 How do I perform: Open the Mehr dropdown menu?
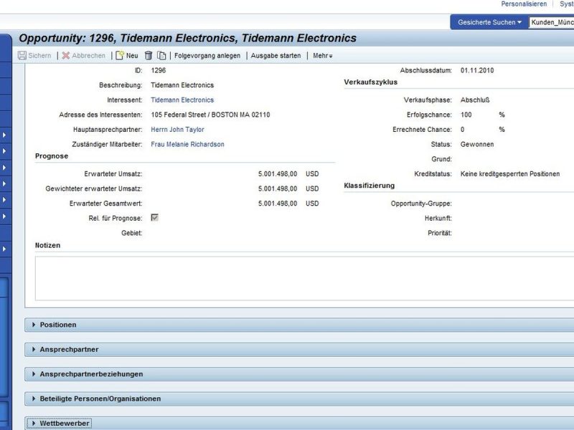tap(322, 56)
